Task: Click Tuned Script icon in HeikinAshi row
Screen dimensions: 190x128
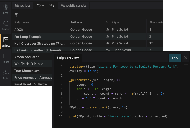Action: [x=108, y=50]
